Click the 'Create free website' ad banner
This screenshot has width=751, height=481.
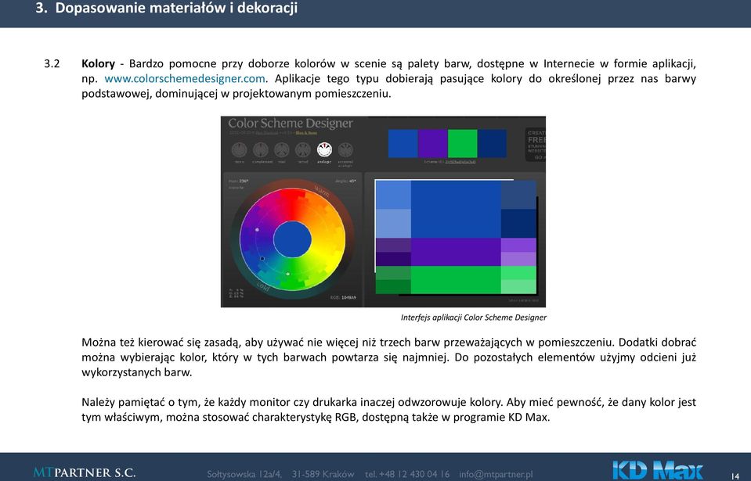(x=536, y=145)
